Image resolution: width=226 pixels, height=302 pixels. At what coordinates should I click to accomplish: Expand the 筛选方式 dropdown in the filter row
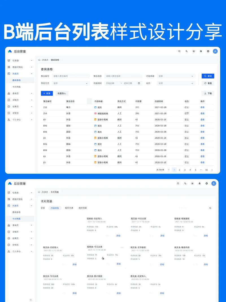click(71, 83)
